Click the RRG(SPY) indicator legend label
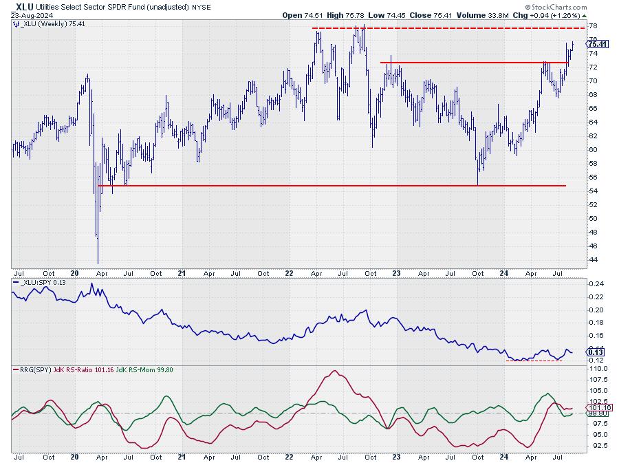The height and width of the screenshot is (463, 619). [34, 371]
